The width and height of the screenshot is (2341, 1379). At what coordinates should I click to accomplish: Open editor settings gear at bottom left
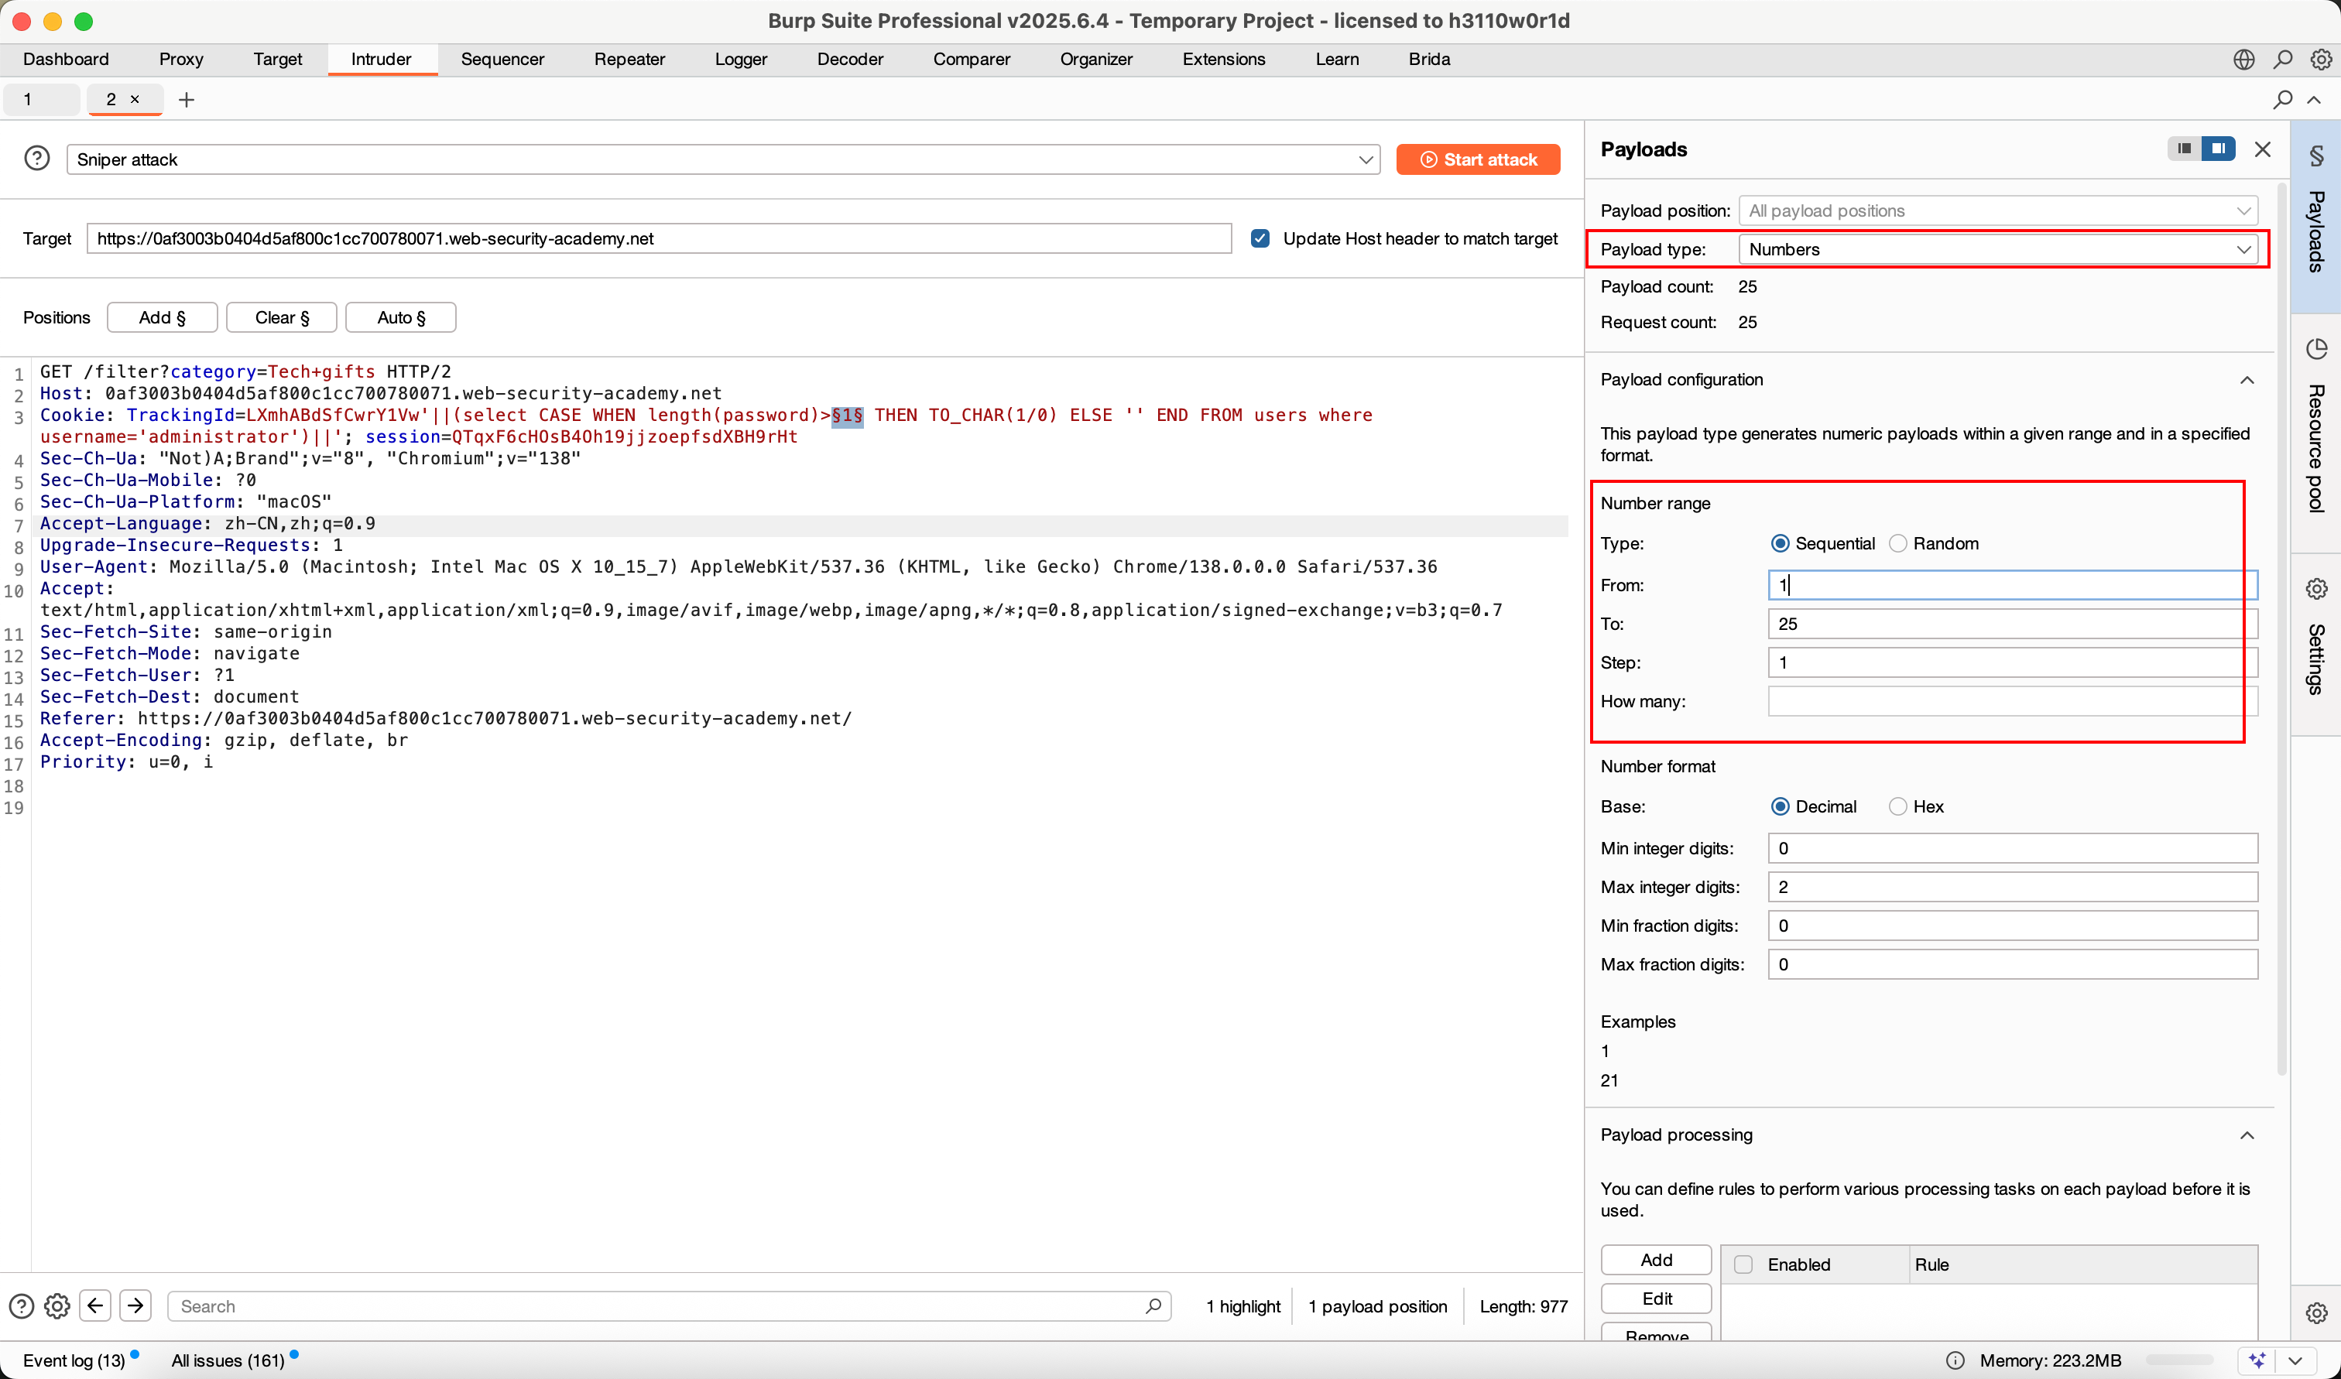[57, 1305]
